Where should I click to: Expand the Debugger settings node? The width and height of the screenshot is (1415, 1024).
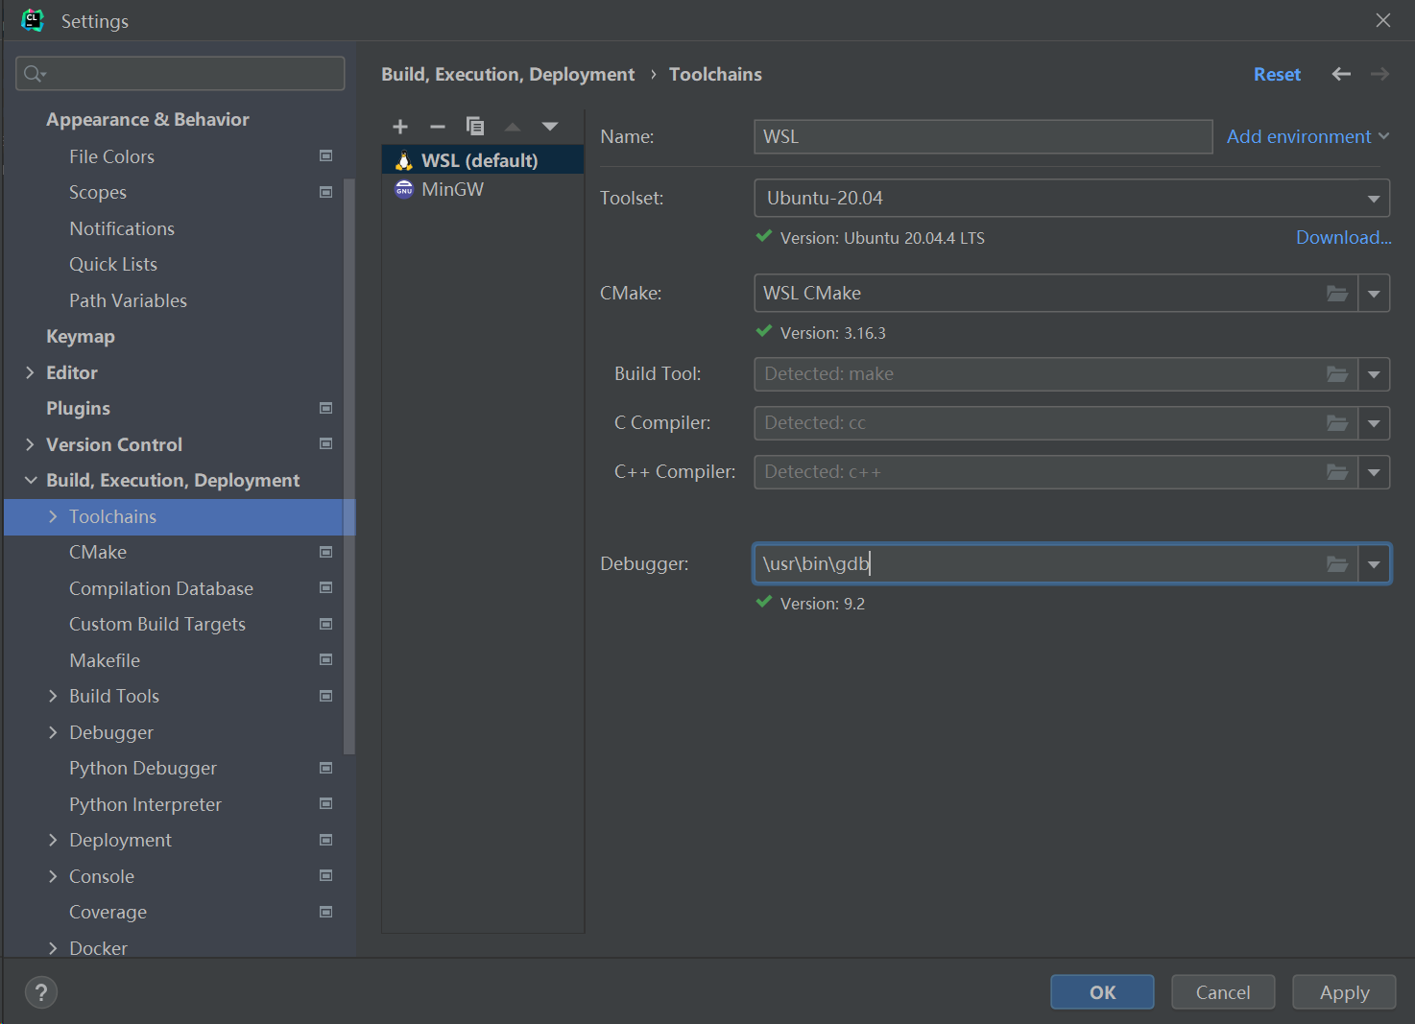[53, 732]
